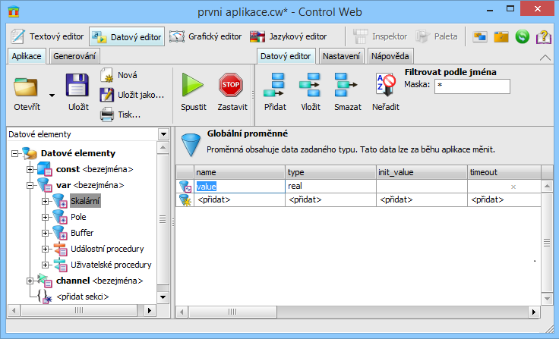
Task: Click the Vložit insert icon
Action: click(310, 86)
